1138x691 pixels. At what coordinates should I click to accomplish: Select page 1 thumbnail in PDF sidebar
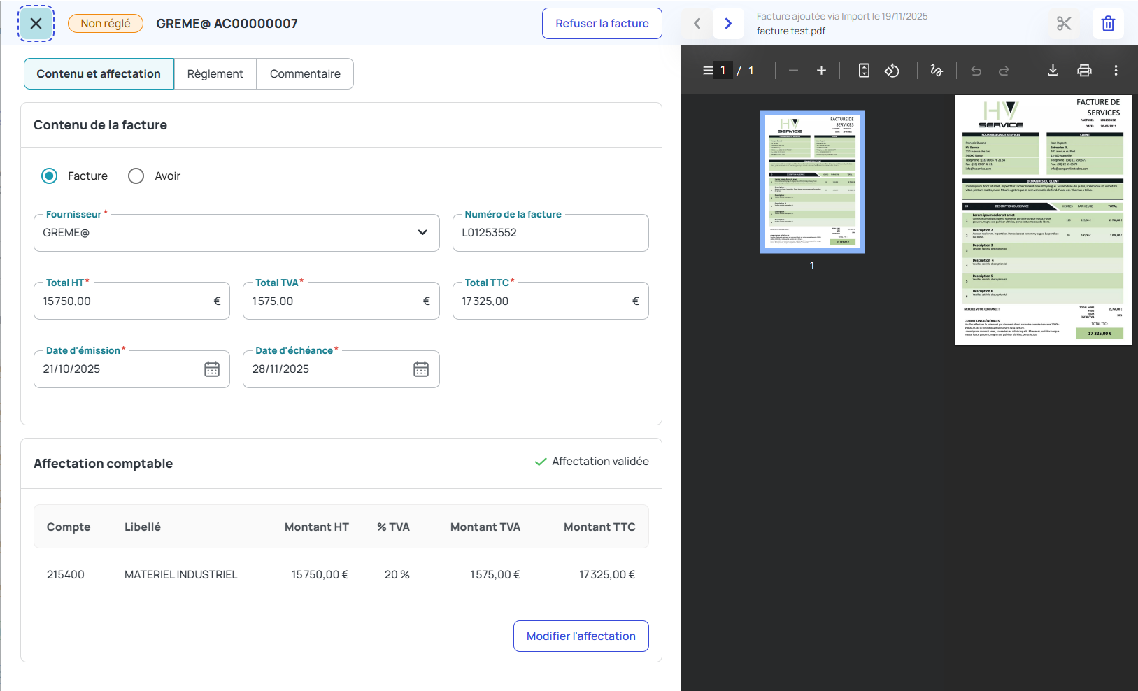pos(812,182)
